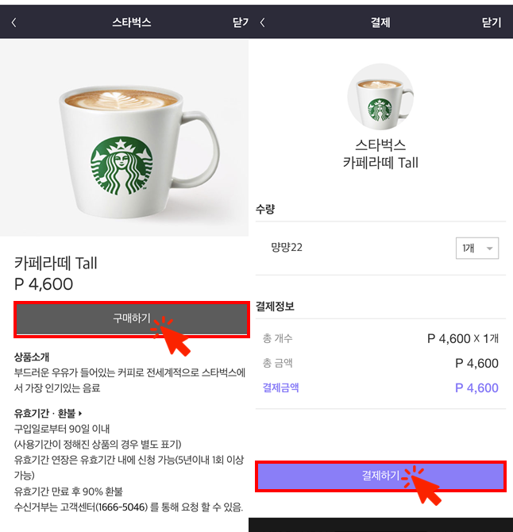The width and height of the screenshot is (513, 532).
Task: Tap the 구매하기 purchase button
Action: [132, 318]
